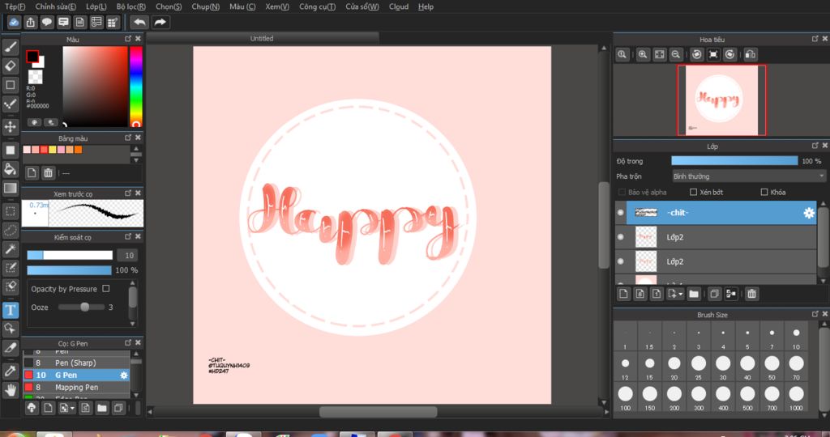The image size is (830, 437).
Task: Undock the Lớp layer panel
Action: 815,146
